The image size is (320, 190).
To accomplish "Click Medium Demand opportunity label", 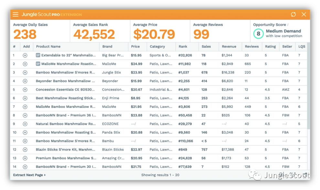I will click(283, 31).
